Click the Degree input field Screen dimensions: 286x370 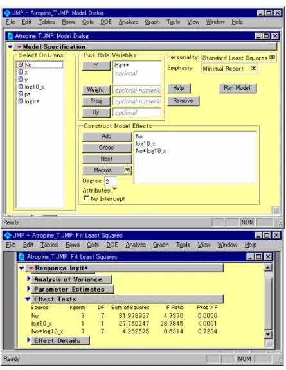tap(110, 181)
